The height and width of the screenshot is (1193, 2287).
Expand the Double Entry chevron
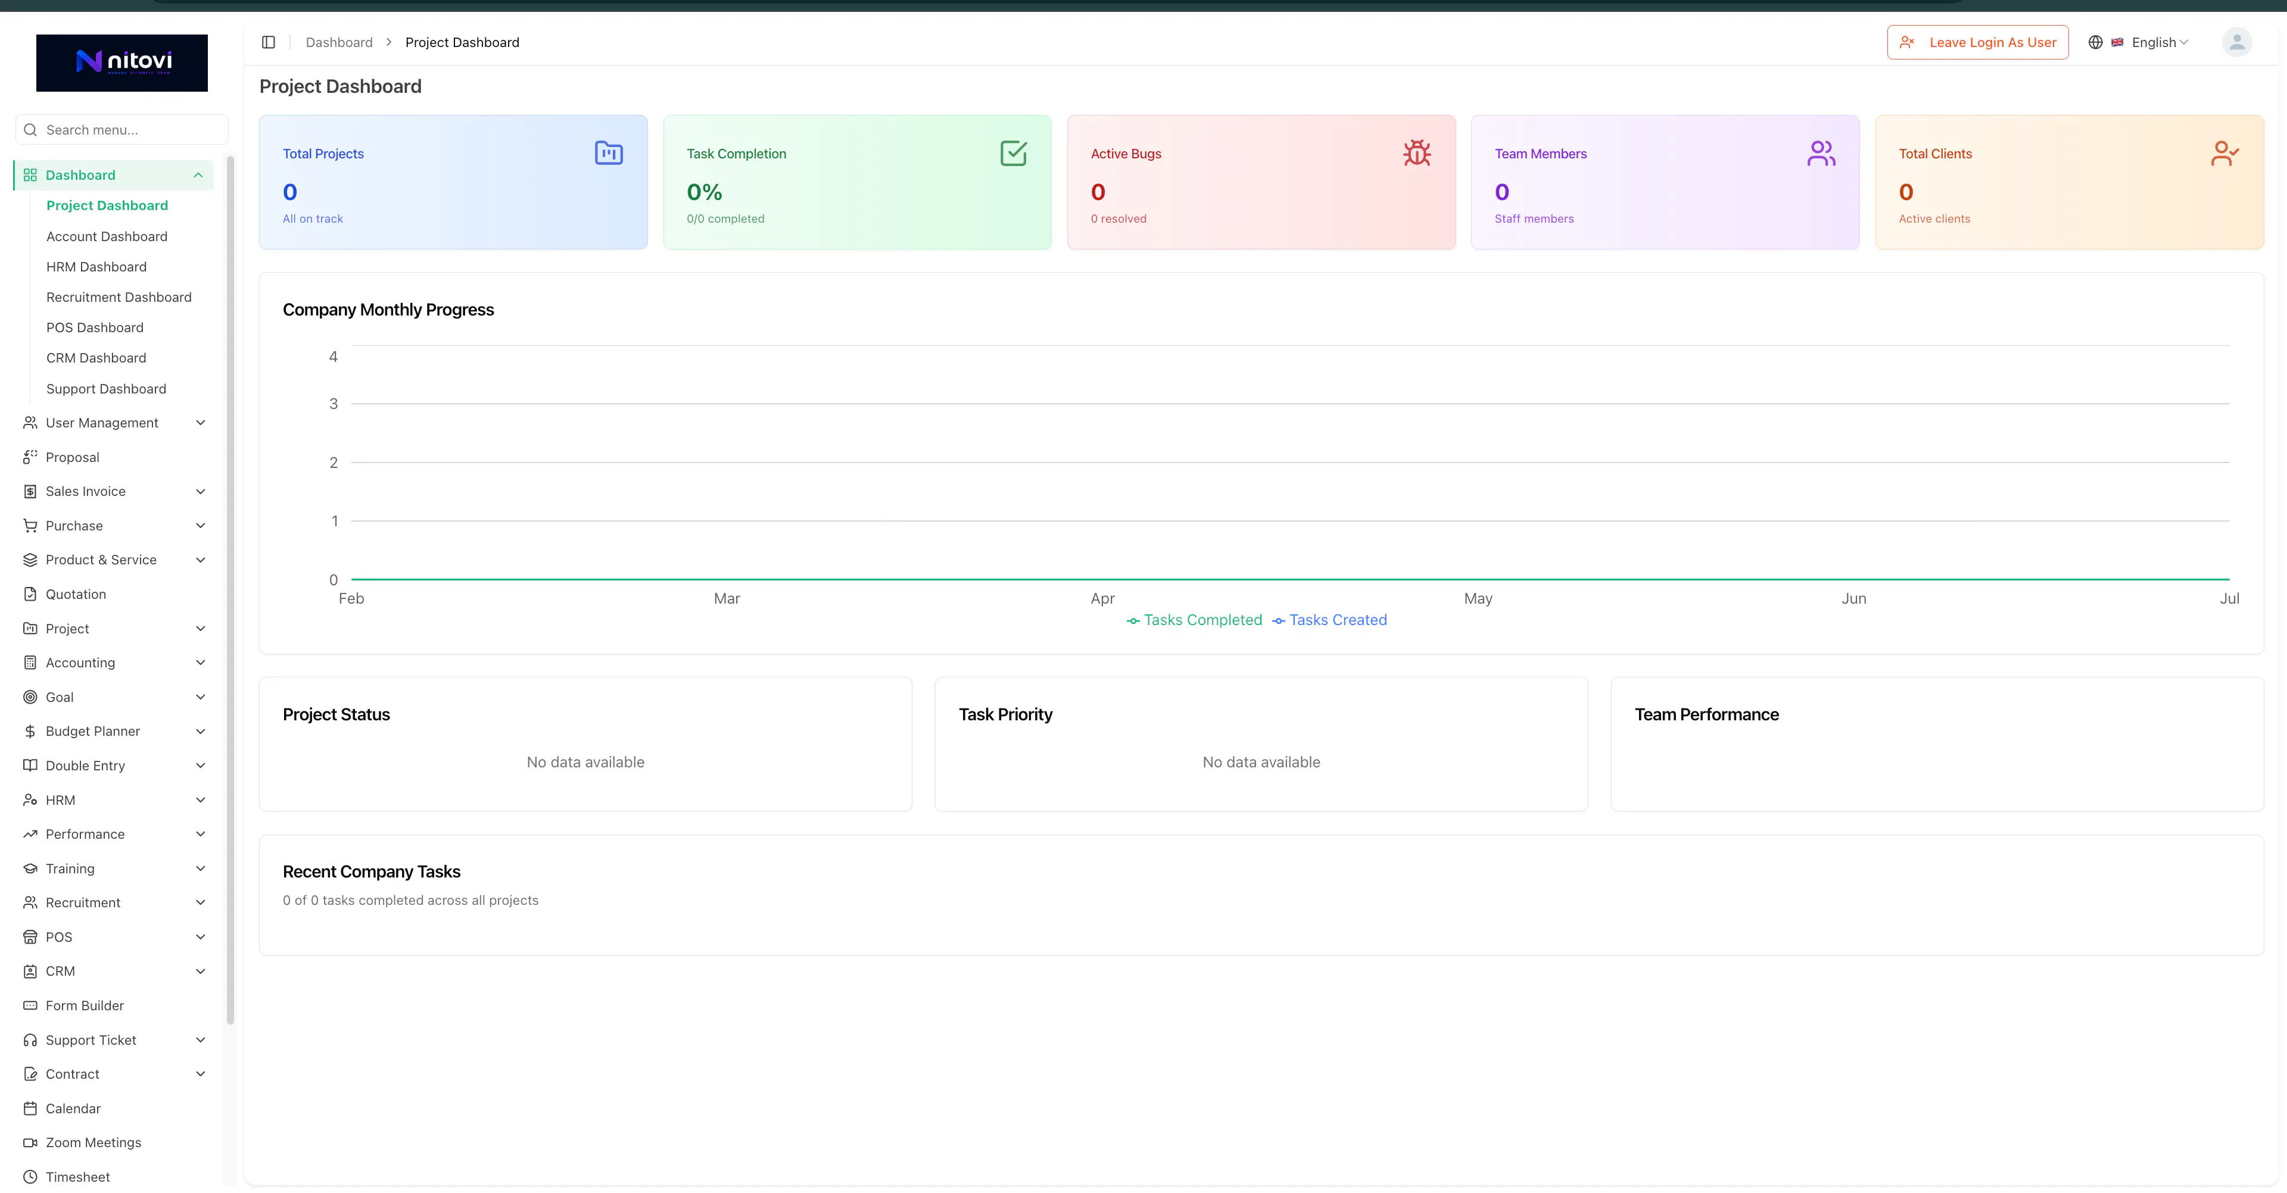pyautogui.click(x=201, y=766)
